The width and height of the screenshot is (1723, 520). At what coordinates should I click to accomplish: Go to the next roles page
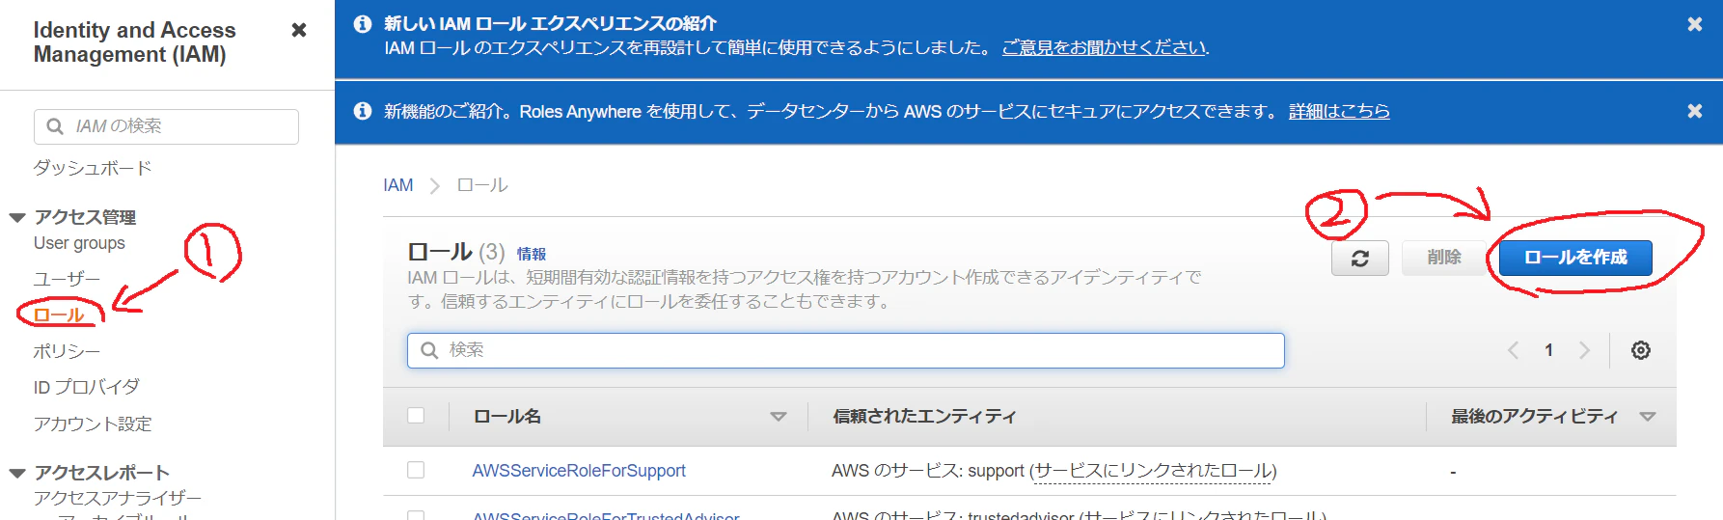pos(1584,350)
